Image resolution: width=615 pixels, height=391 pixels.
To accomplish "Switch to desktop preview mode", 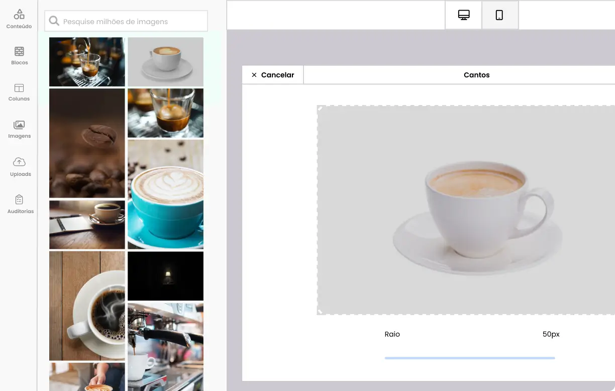I will coord(463,15).
